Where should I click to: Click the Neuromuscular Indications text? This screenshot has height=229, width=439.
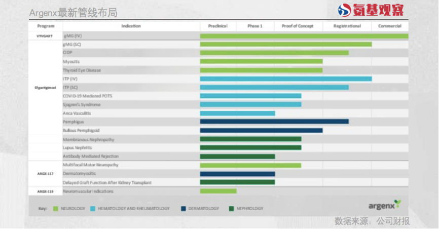click(88, 192)
